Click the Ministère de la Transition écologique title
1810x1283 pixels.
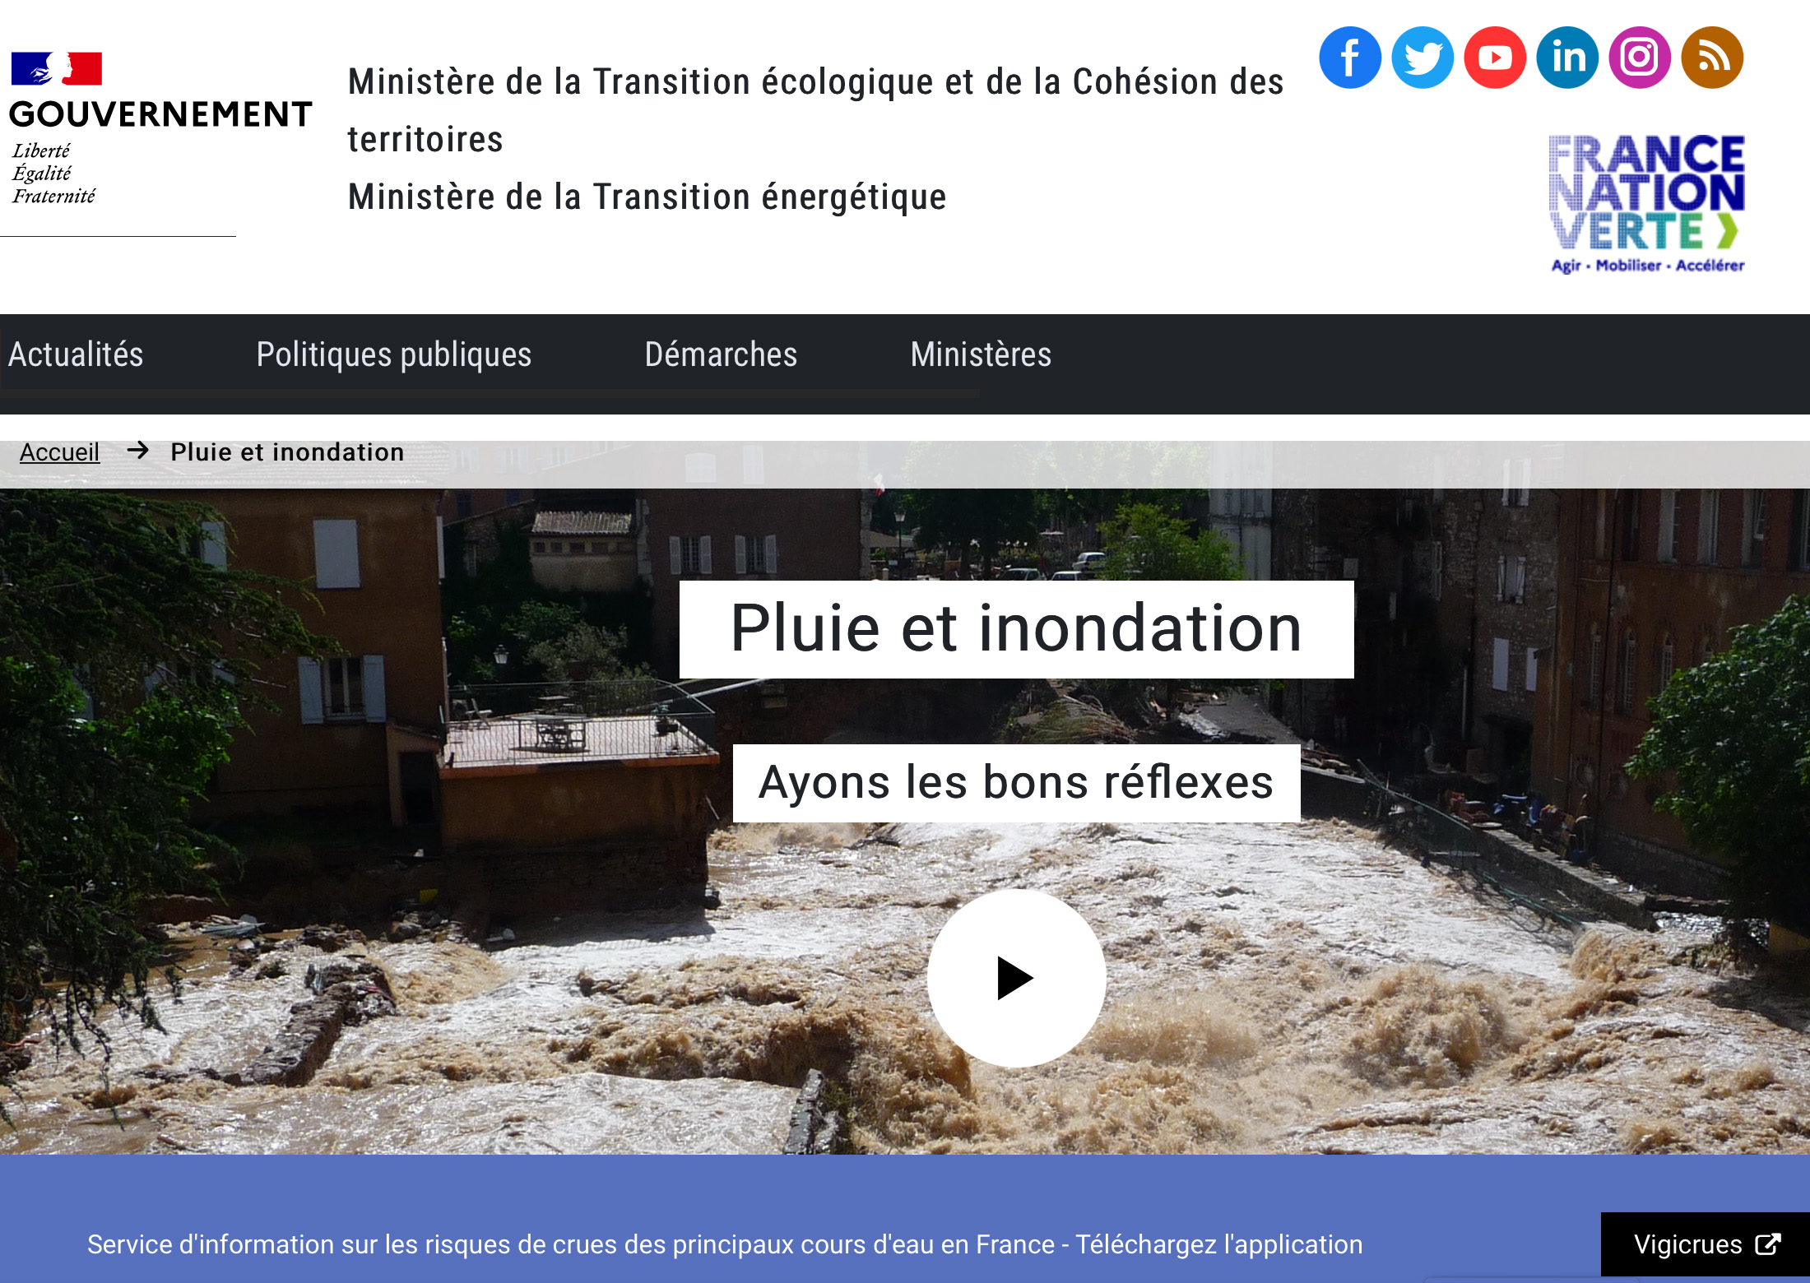pos(815,110)
